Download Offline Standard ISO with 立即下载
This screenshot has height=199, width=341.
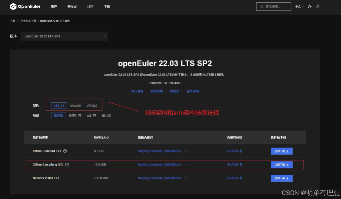[282, 151]
